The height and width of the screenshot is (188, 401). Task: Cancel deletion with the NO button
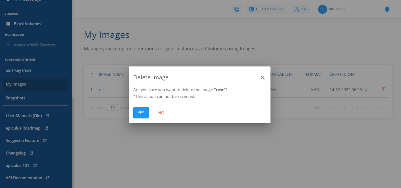161,113
